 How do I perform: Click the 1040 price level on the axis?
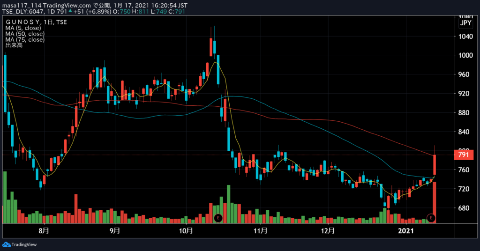click(x=465, y=37)
